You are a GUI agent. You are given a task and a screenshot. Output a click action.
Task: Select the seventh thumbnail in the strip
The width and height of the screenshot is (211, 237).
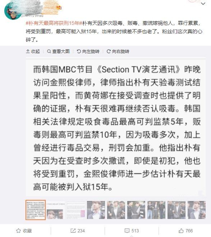tap(156, 210)
